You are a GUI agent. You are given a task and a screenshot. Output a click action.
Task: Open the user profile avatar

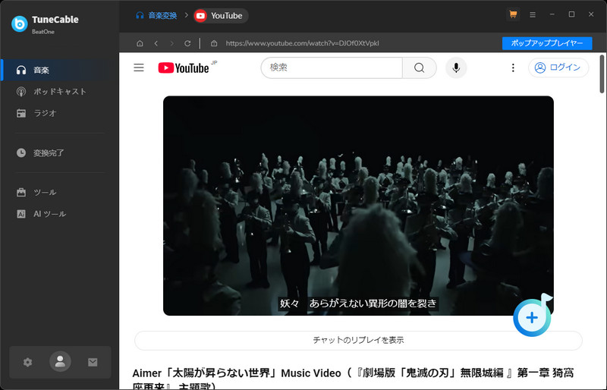[60, 362]
